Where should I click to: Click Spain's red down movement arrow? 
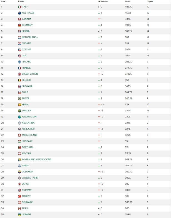point(99,104)
